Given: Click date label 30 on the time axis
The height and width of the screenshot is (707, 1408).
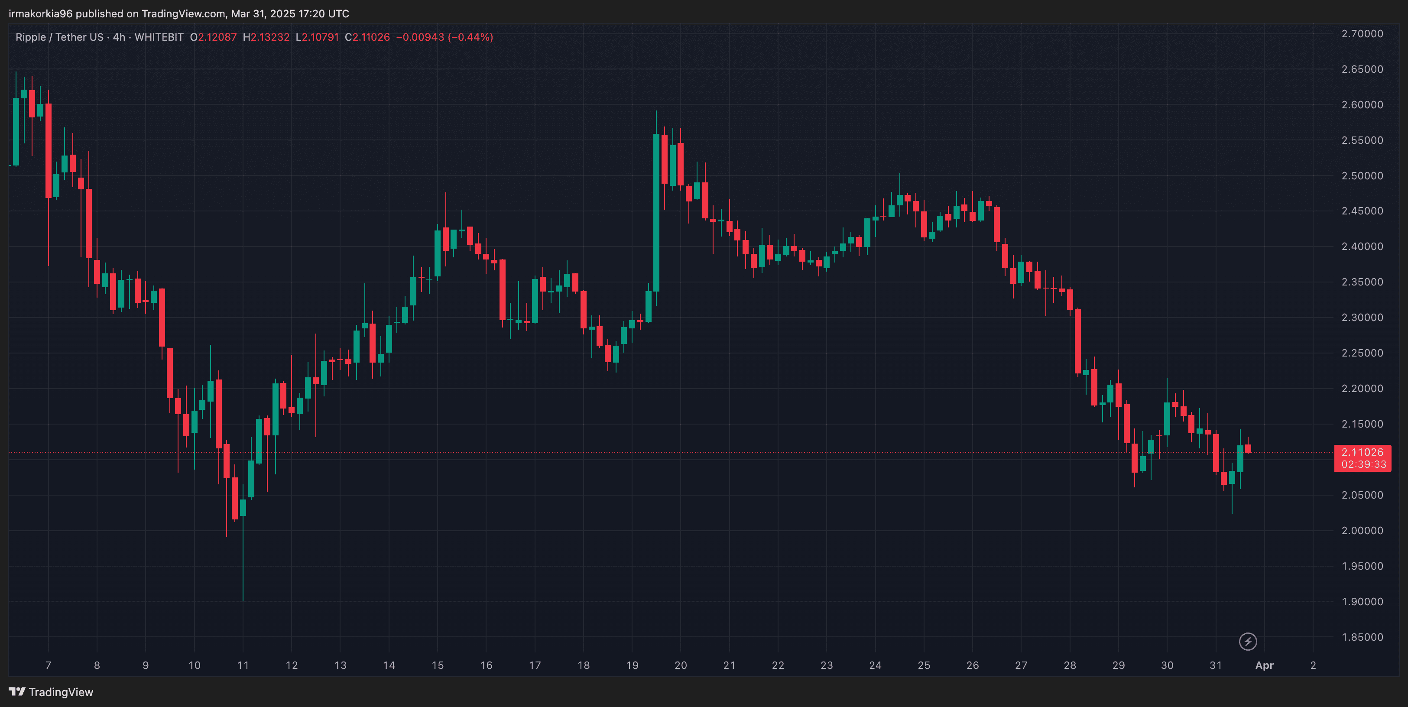Looking at the screenshot, I should [1168, 665].
